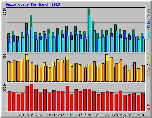This screenshot has height=118, width=152.
Task: Select the red KB bar for day 31
Action: click(143, 102)
